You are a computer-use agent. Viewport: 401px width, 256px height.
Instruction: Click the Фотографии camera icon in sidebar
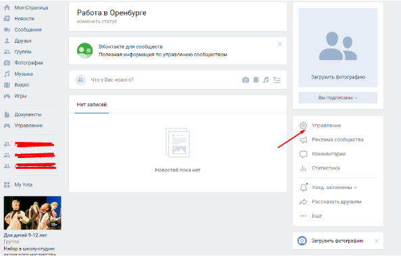(7, 63)
